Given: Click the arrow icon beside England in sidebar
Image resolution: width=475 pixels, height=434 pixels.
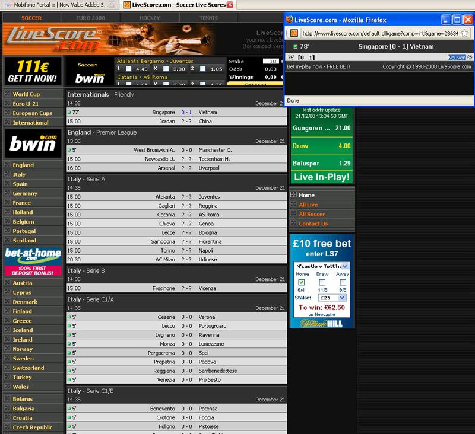Looking at the screenshot, I should pos(7,164).
